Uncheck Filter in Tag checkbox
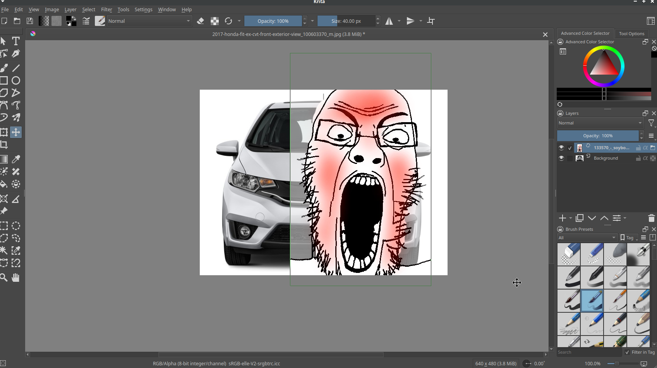 tap(627, 352)
